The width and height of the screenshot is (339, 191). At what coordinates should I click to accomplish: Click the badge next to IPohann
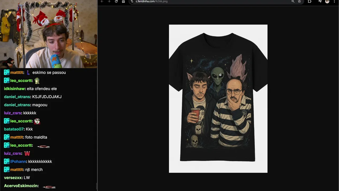tap(7, 162)
